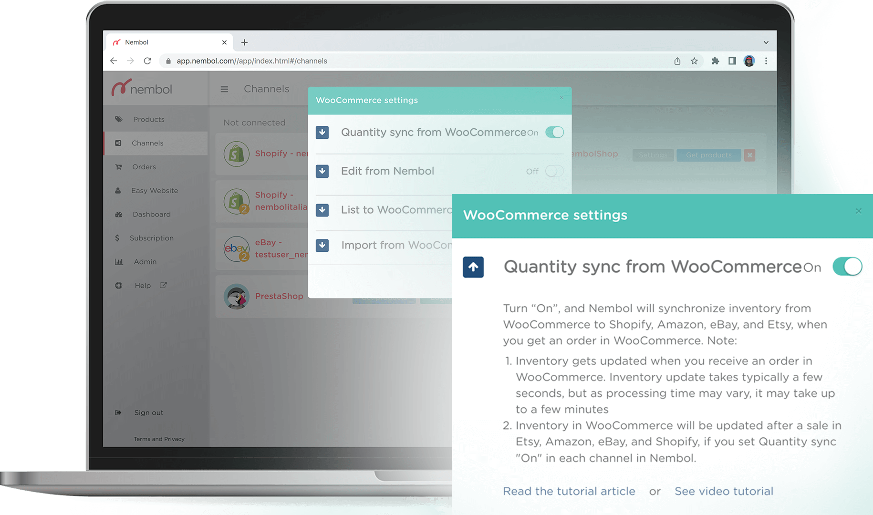873x515 pixels.
Task: Reload the Nembol page
Action: click(147, 61)
